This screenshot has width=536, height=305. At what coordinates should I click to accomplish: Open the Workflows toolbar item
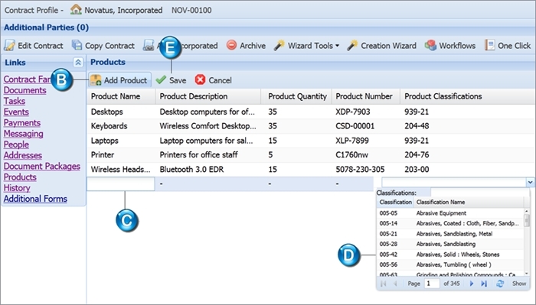(x=450, y=45)
